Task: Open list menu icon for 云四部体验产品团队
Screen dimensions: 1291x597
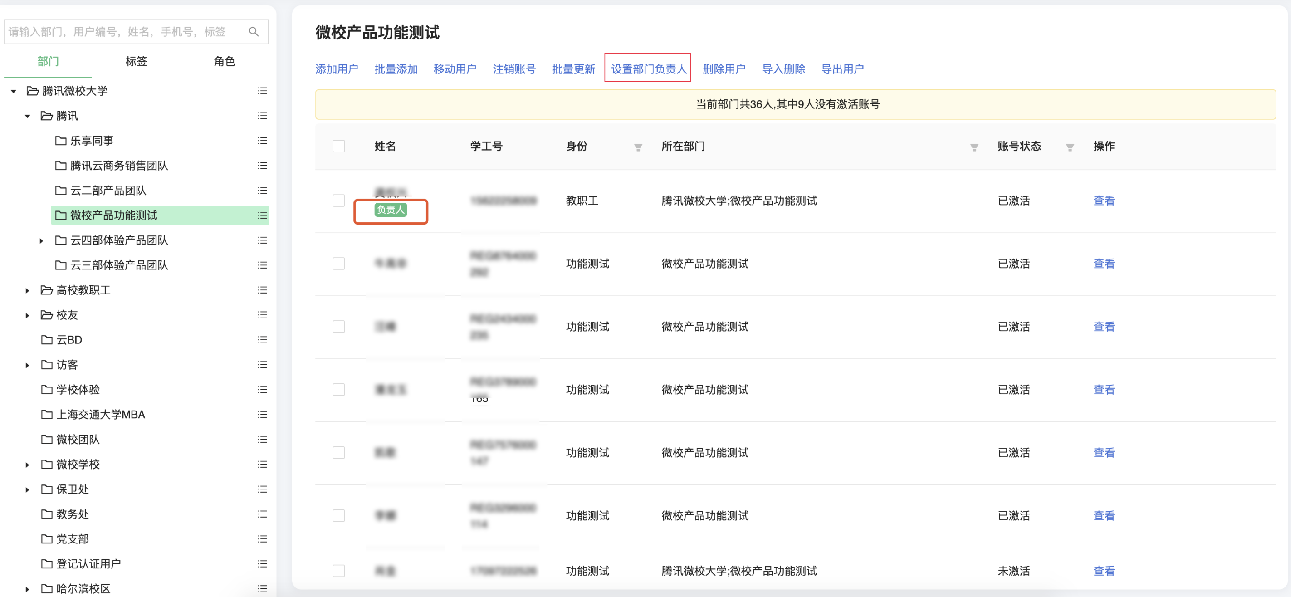Action: (262, 240)
